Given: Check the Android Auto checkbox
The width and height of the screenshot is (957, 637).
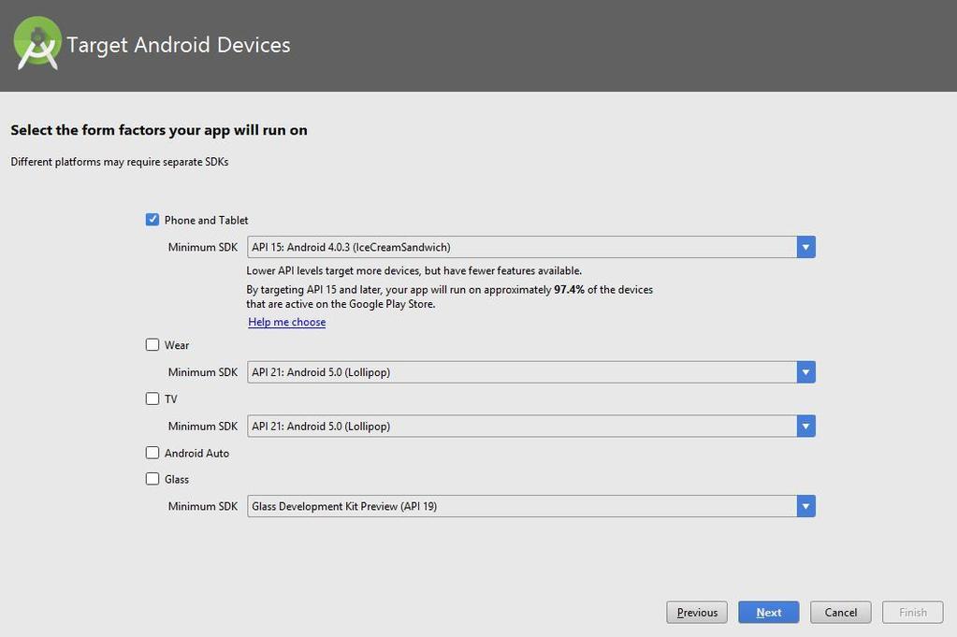Looking at the screenshot, I should click(152, 453).
